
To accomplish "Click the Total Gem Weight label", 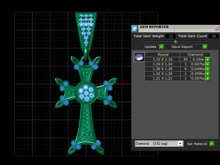I will tap(148, 36).
